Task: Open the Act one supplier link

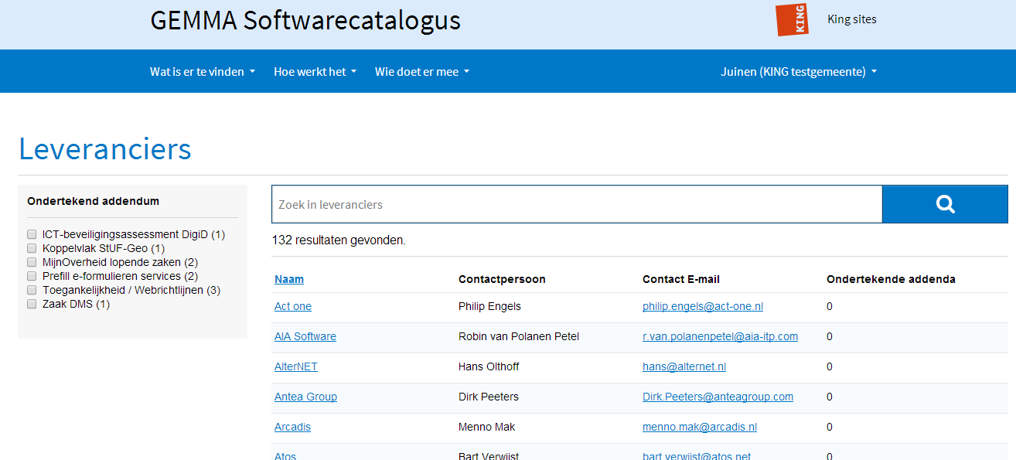Action: [293, 306]
